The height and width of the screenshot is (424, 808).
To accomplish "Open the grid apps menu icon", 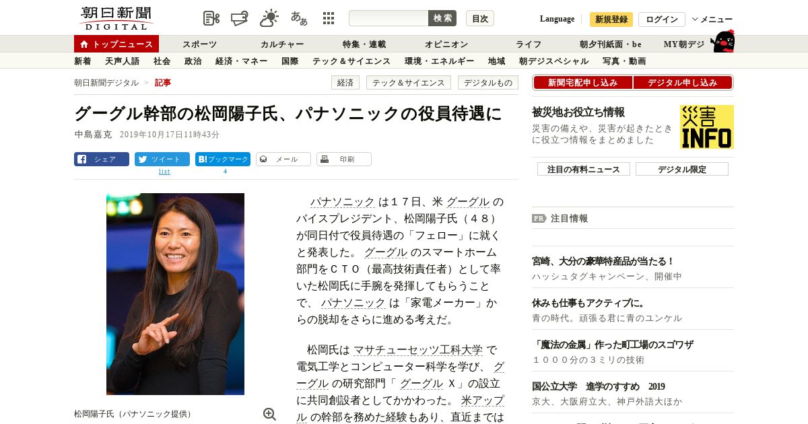I will 329,18.
